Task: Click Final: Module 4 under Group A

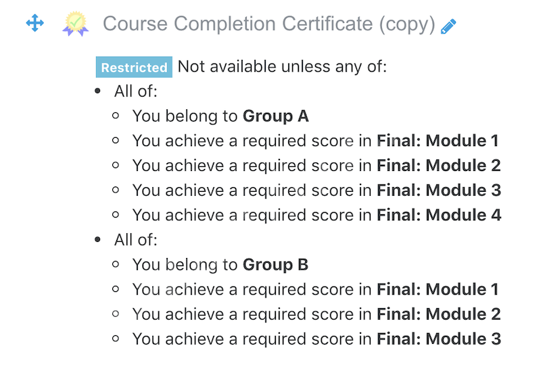Action: [x=439, y=215]
